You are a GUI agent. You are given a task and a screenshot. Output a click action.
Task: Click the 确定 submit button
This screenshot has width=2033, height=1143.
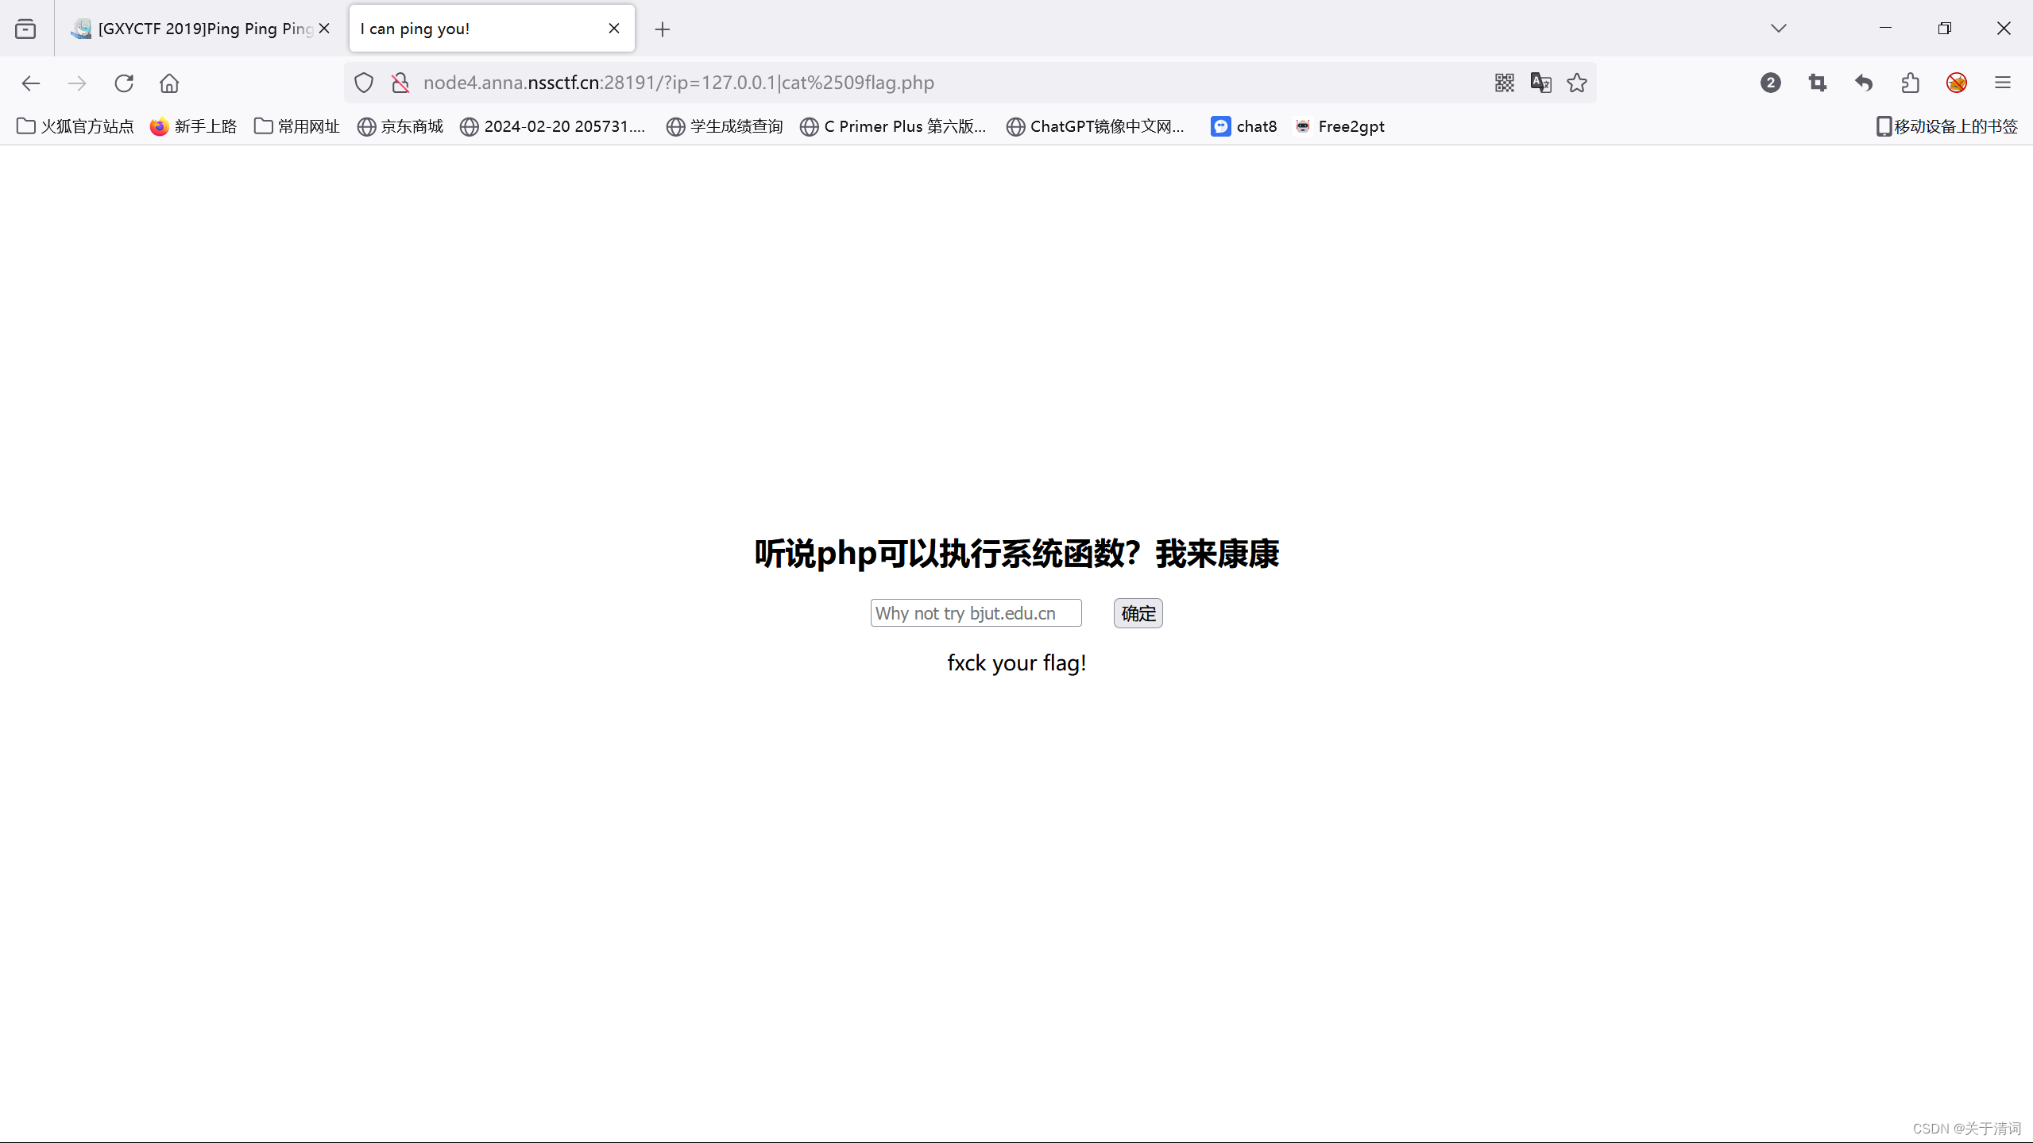[1138, 613]
